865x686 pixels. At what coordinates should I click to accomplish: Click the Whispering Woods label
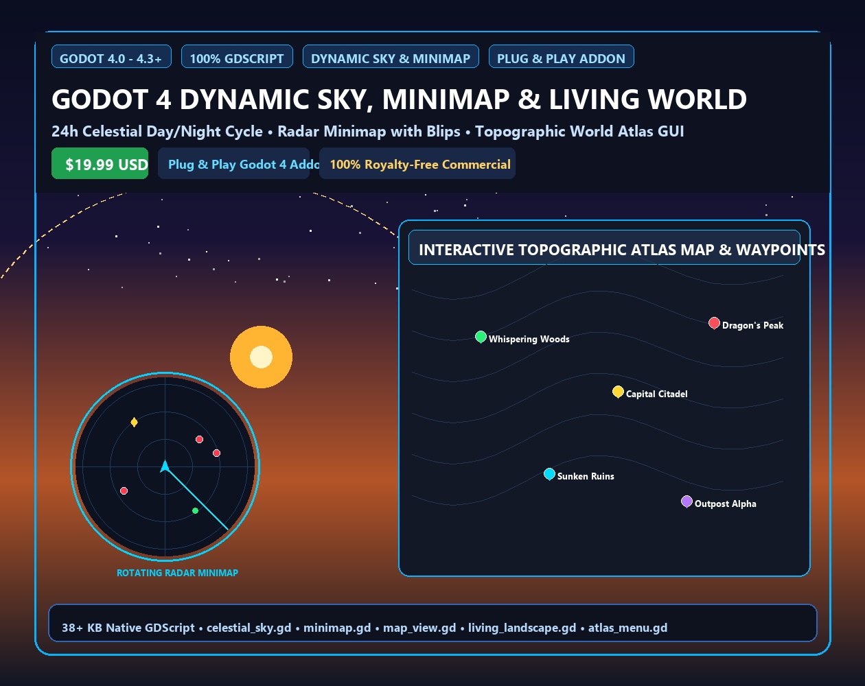coord(529,339)
